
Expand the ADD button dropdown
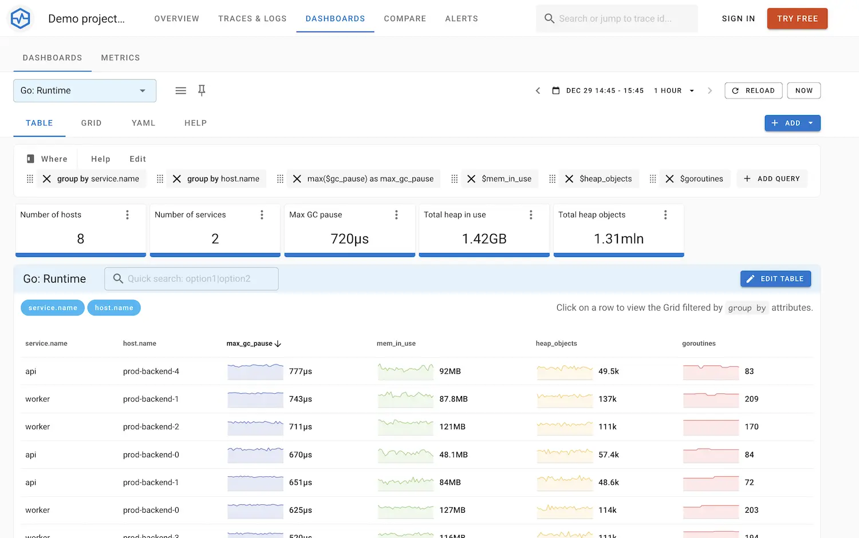(810, 123)
